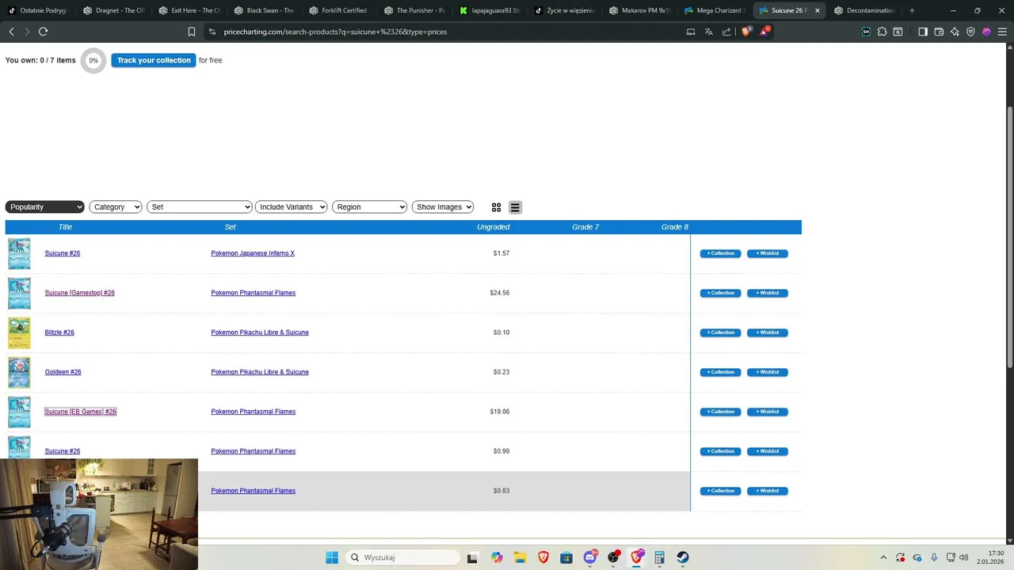
Task: Open the Leo AI sparkle icon
Action: tap(955, 32)
